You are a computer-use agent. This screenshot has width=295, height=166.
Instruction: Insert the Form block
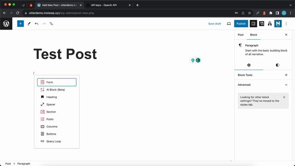click(x=57, y=82)
